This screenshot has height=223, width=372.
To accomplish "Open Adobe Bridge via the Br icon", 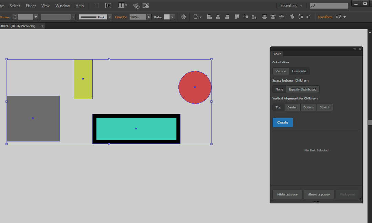I will (x=96, y=6).
